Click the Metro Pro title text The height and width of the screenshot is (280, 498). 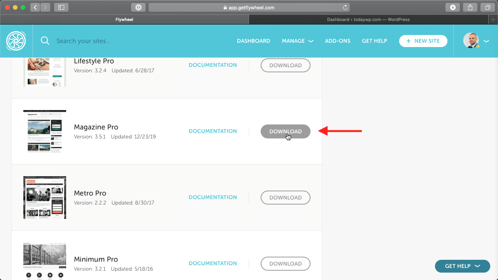click(90, 193)
